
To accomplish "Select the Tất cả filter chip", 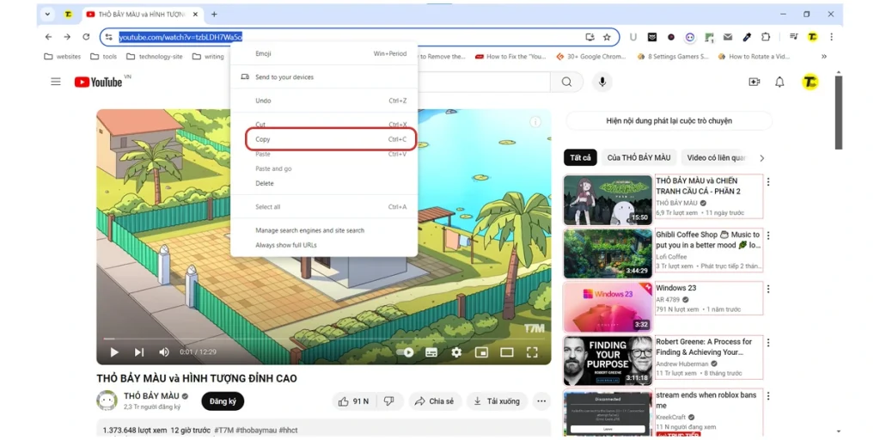I will point(580,158).
